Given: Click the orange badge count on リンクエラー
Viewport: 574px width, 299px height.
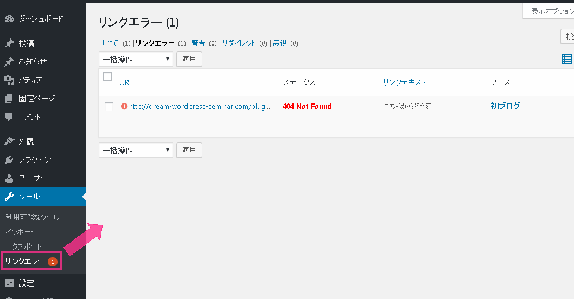Looking at the screenshot, I should tap(53, 262).
